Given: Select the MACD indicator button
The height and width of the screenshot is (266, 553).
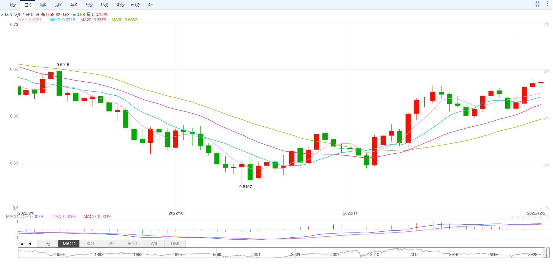Looking at the screenshot, I should tap(69, 244).
